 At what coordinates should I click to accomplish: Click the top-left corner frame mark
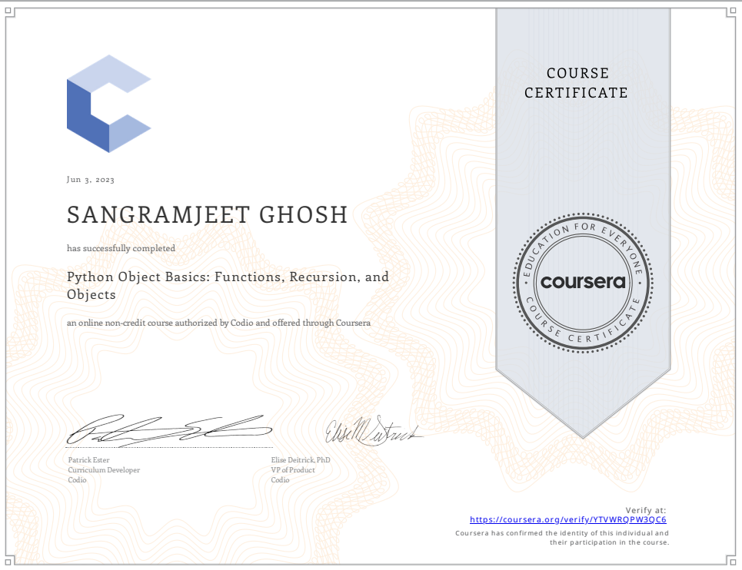click(x=9, y=10)
